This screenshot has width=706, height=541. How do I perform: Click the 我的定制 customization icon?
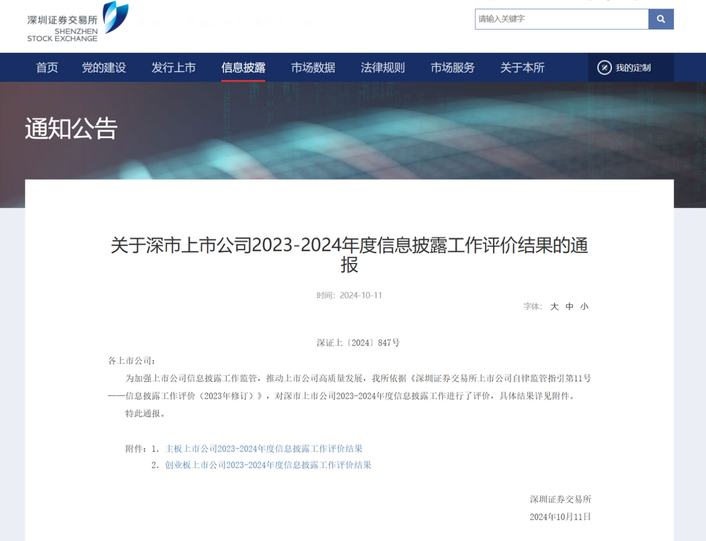[x=605, y=67]
